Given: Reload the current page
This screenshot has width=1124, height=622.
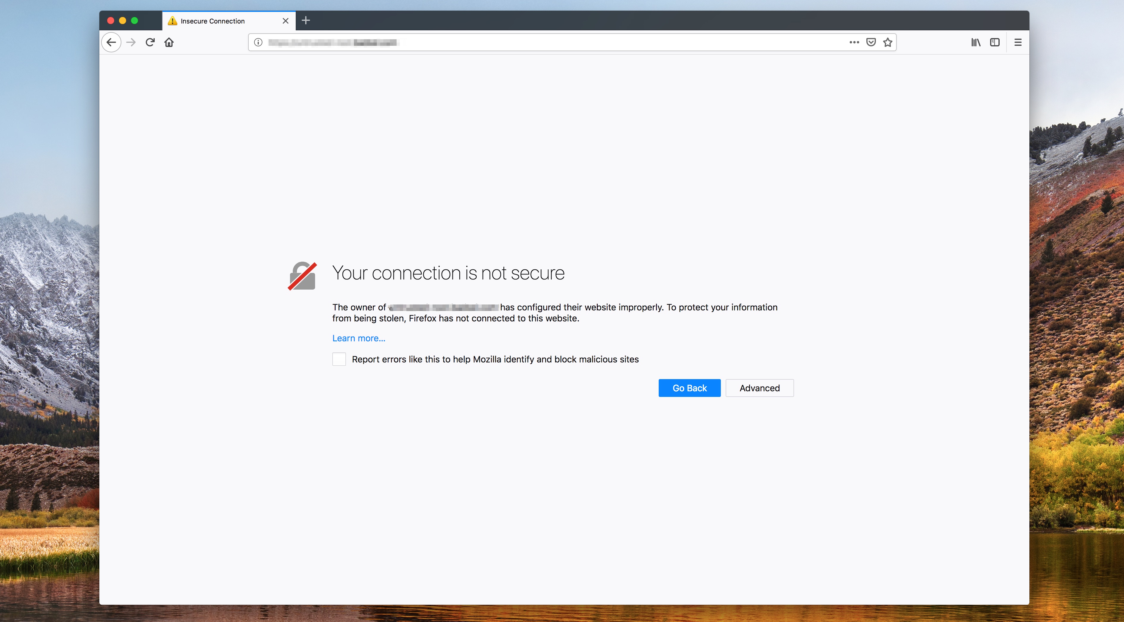Looking at the screenshot, I should 150,42.
